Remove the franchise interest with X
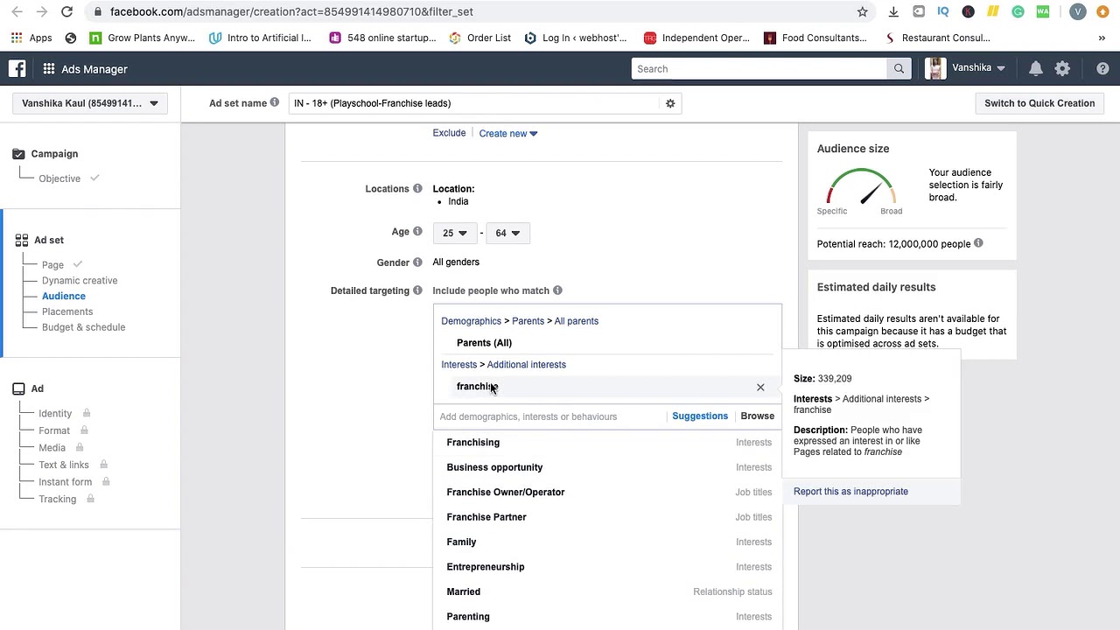Viewport: 1120px width, 630px height. 760,387
